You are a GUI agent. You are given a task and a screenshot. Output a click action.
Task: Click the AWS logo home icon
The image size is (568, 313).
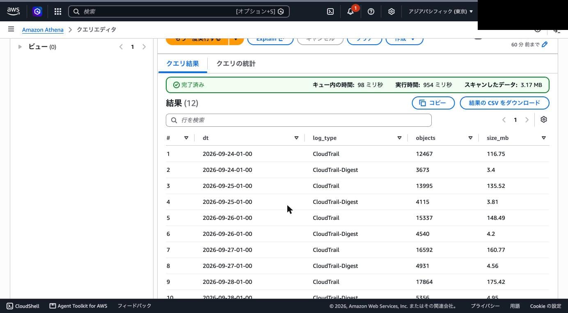pyautogui.click(x=13, y=11)
